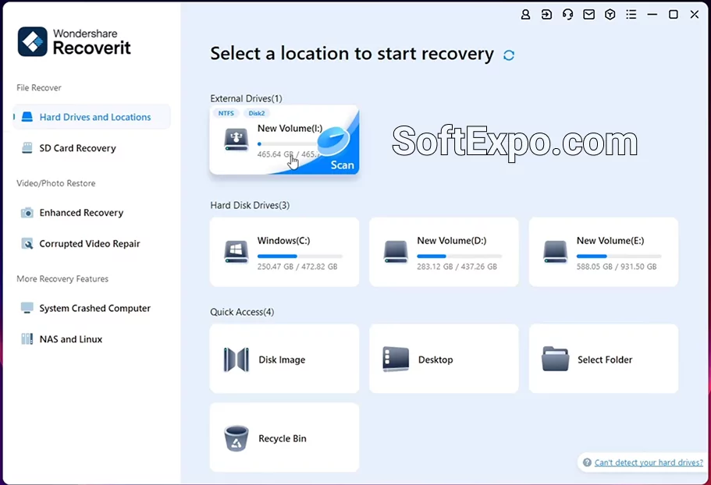Click the Desktop quick access item
The width and height of the screenshot is (711, 485).
pyautogui.click(x=443, y=359)
